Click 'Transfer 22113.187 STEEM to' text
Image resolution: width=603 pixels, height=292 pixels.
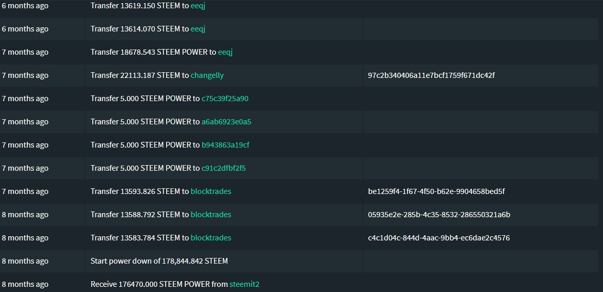[140, 75]
